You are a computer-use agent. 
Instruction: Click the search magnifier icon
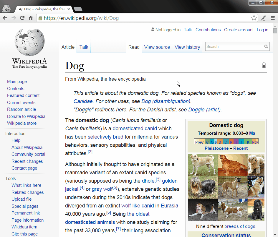(266, 46)
